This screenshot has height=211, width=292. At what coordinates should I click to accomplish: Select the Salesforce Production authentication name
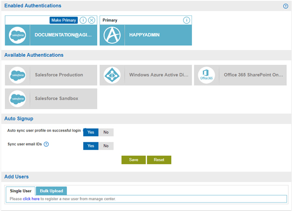(59, 75)
